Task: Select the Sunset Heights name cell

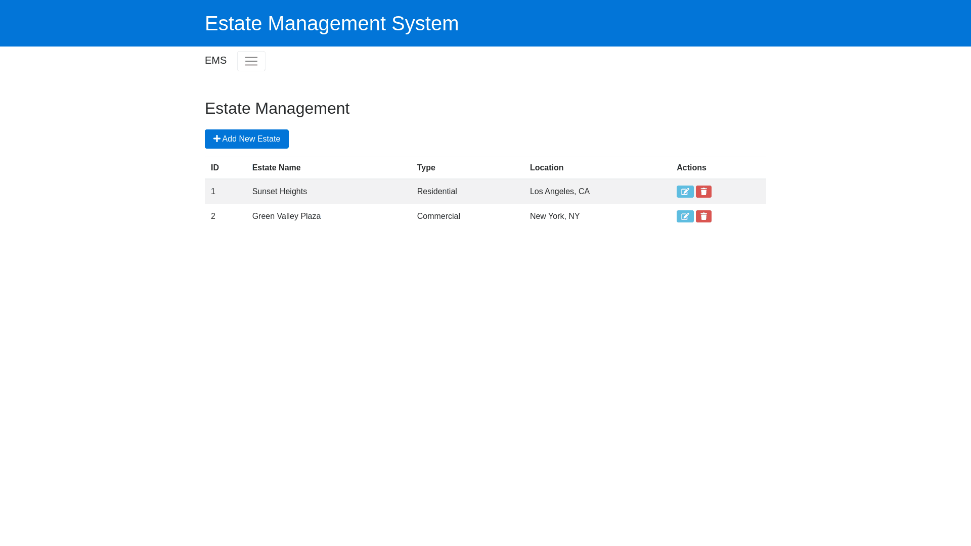Action: tap(279, 192)
